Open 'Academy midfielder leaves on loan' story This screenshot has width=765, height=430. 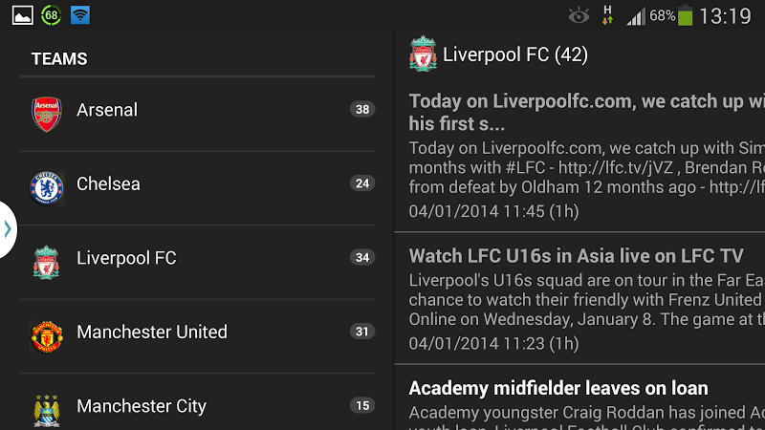tap(558, 388)
